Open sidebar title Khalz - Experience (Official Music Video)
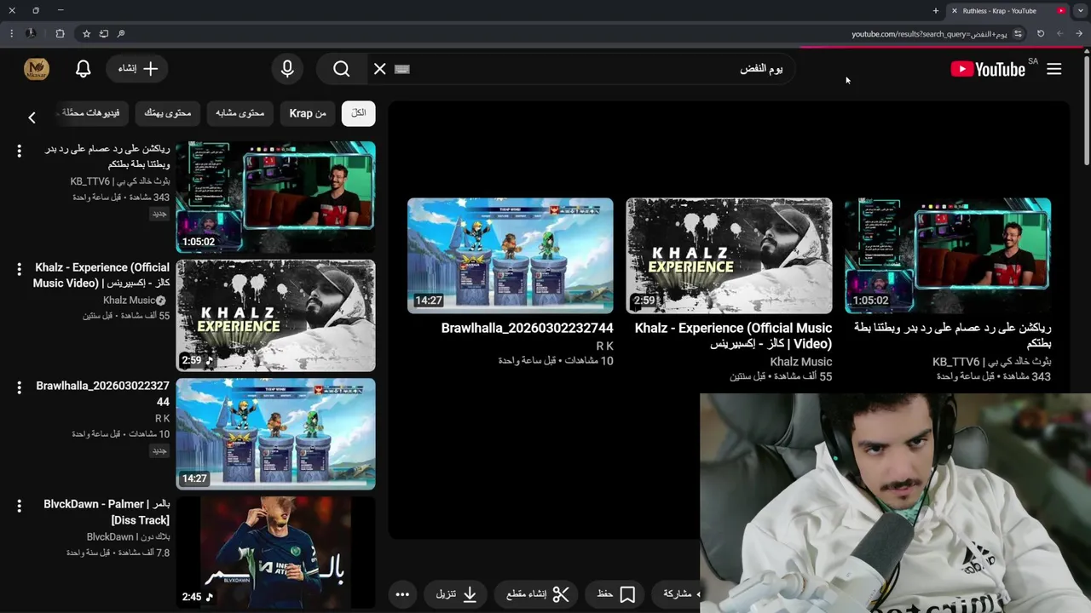 (101, 275)
